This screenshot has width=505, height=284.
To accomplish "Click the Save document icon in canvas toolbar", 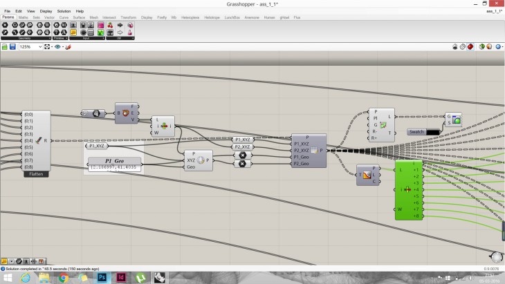I will tap(12, 46).
